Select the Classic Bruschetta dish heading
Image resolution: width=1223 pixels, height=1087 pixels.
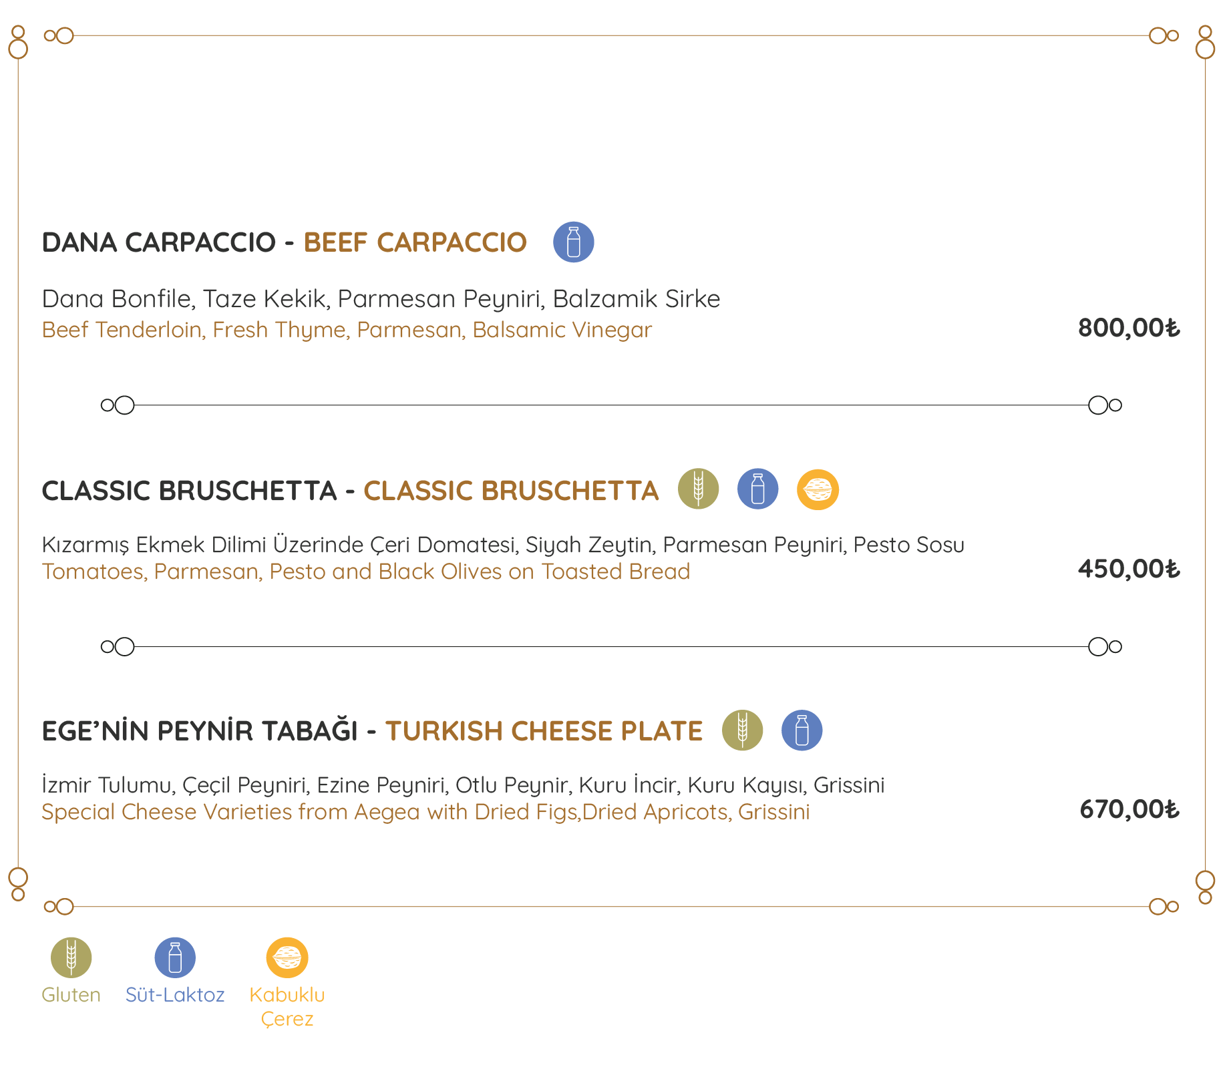tap(350, 491)
